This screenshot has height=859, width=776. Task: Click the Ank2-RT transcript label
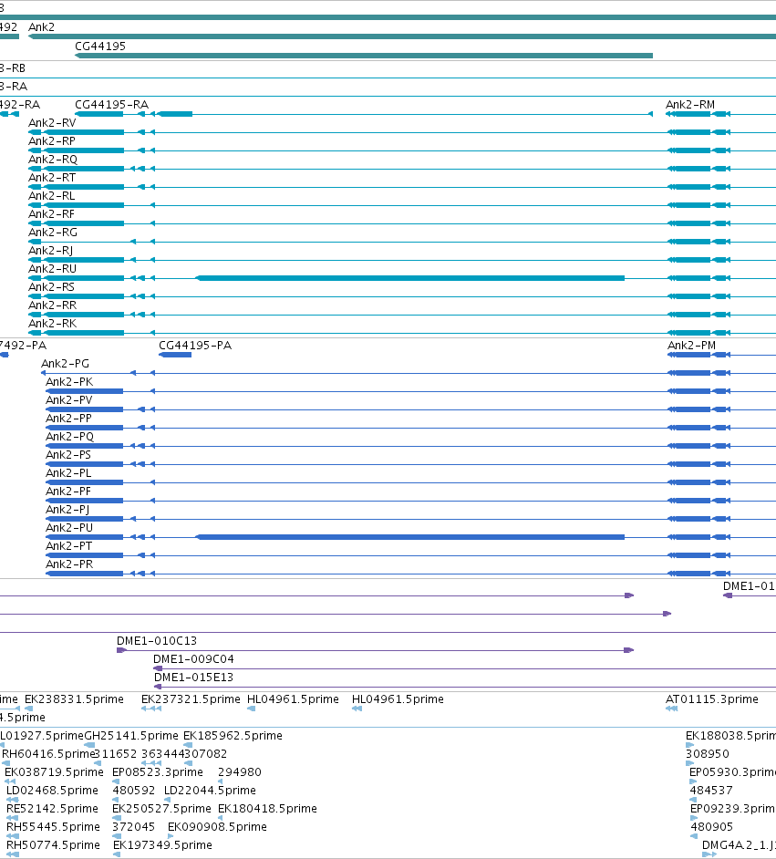(x=52, y=178)
